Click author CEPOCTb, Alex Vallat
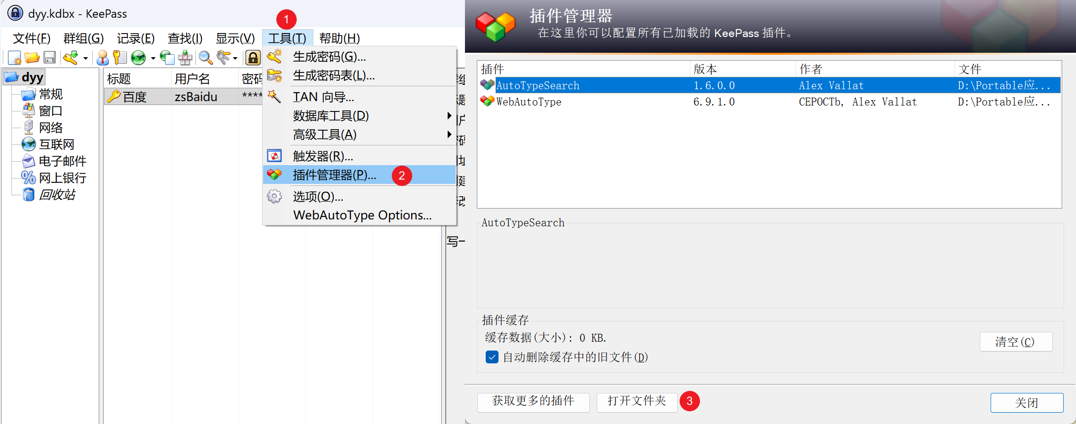1076x424 pixels. (x=858, y=102)
